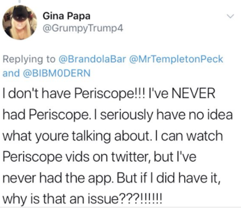Image resolution: width=241 pixels, height=209 pixels.
Task: Click the word 'and' before @BIBM0DERN
Action: (x=11, y=73)
